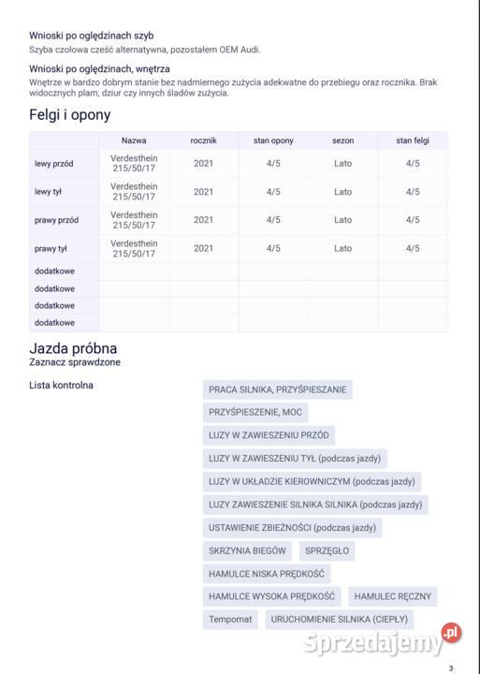Select HAMULCE WYSOKA PRĘDKOŚĆ chip
This screenshot has height=674, width=480.
click(271, 596)
